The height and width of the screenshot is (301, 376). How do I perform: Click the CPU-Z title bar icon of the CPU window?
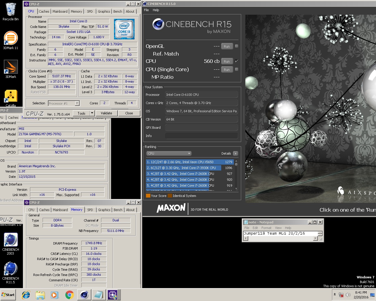26,4
